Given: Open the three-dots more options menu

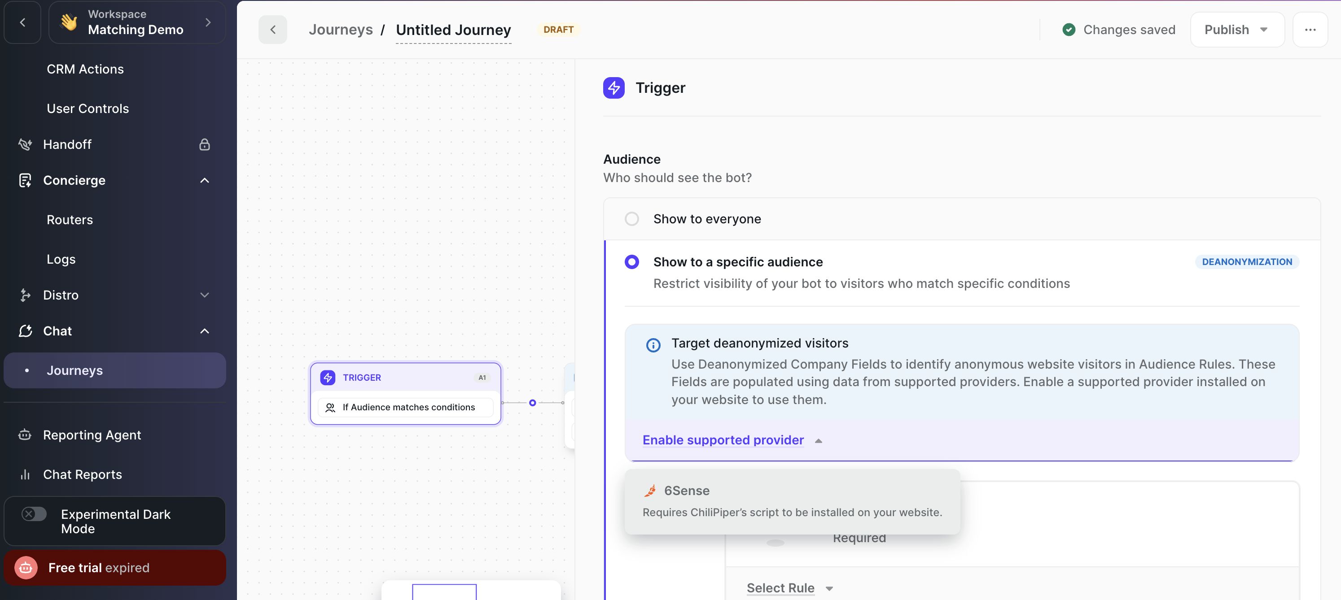Looking at the screenshot, I should 1310,30.
